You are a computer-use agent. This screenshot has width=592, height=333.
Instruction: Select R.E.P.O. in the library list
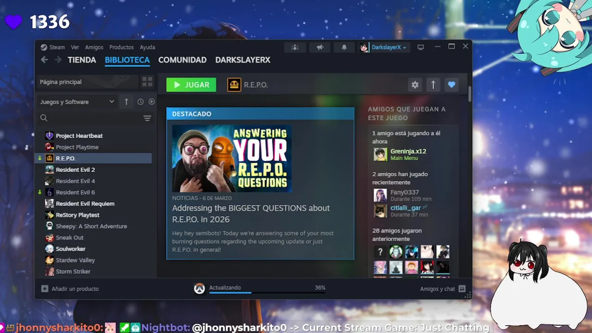coord(94,158)
